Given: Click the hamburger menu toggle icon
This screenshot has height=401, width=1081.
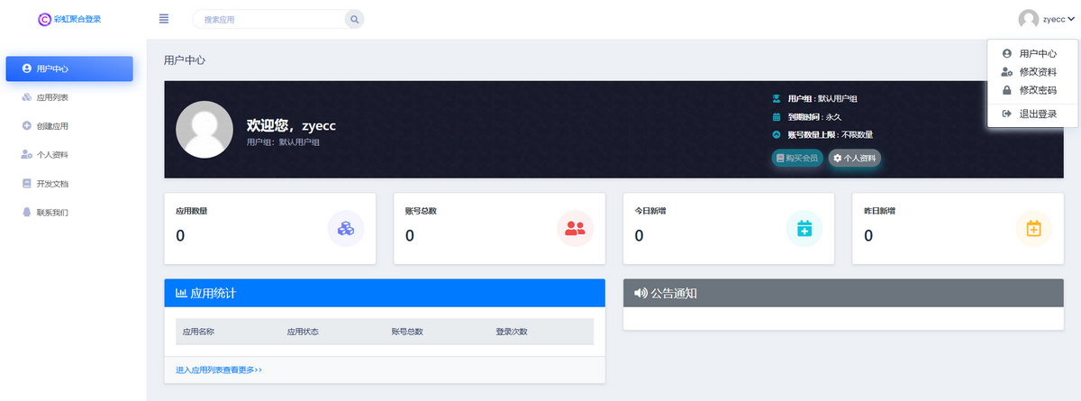Looking at the screenshot, I should point(164,19).
